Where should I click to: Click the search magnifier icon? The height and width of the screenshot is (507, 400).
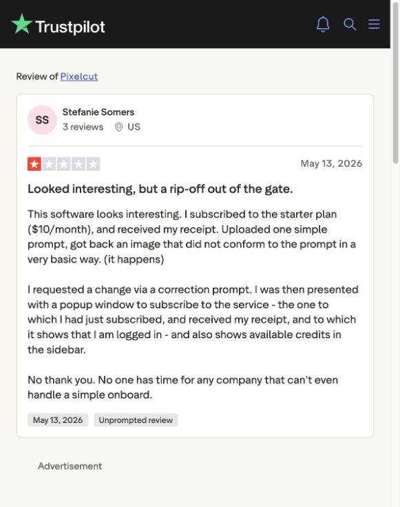(350, 24)
